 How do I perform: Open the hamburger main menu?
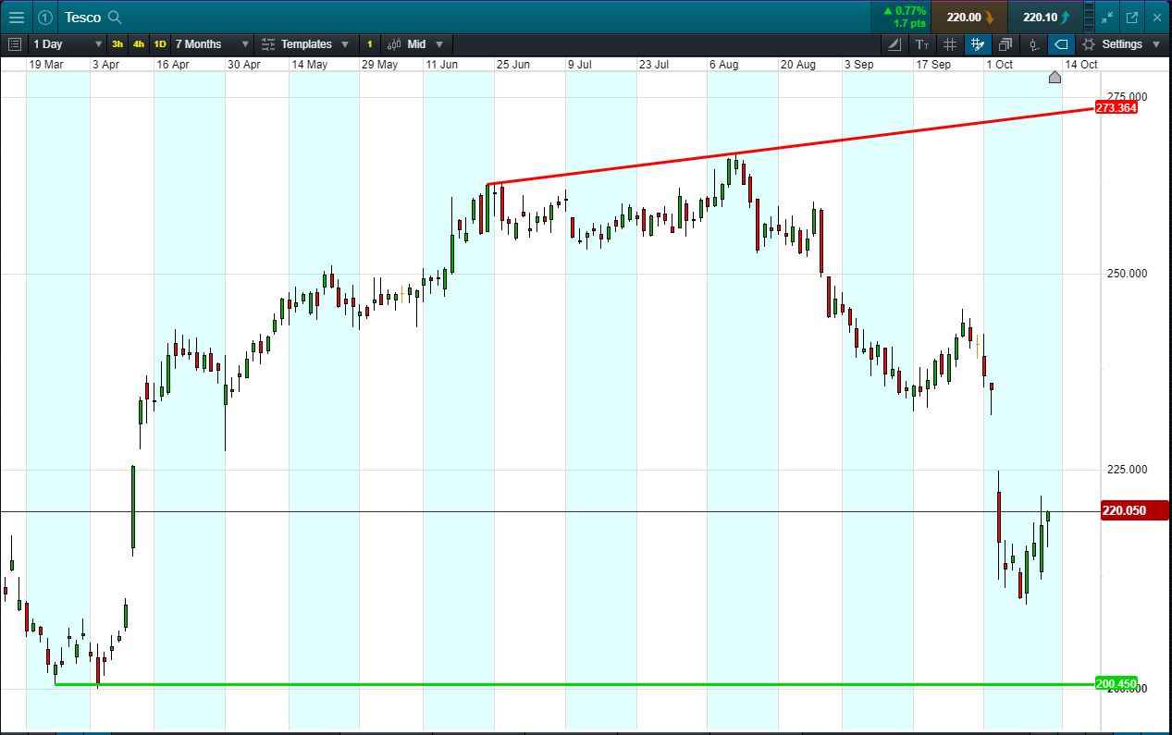(16, 18)
